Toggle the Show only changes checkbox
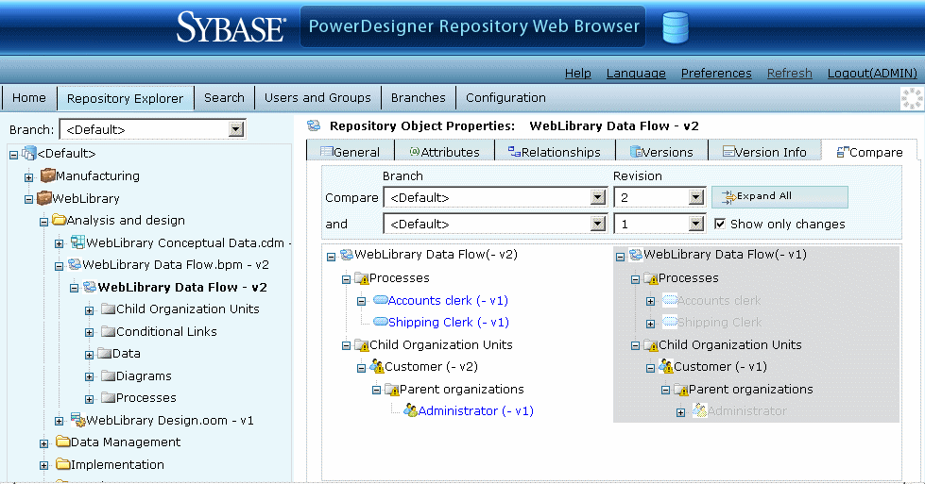This screenshot has width=925, height=484. (720, 224)
